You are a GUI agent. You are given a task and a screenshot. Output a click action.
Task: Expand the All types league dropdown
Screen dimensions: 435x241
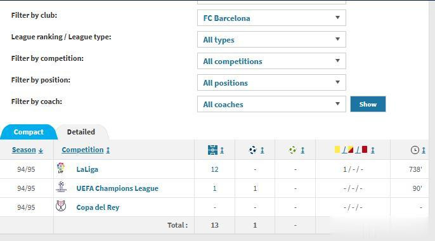pos(271,39)
